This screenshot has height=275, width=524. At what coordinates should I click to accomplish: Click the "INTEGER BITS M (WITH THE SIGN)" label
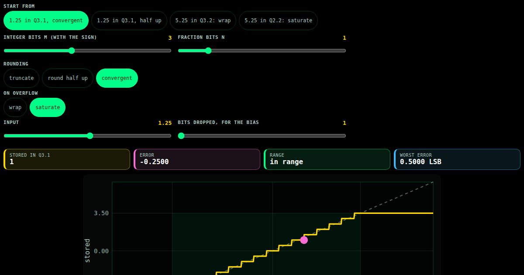(50, 37)
